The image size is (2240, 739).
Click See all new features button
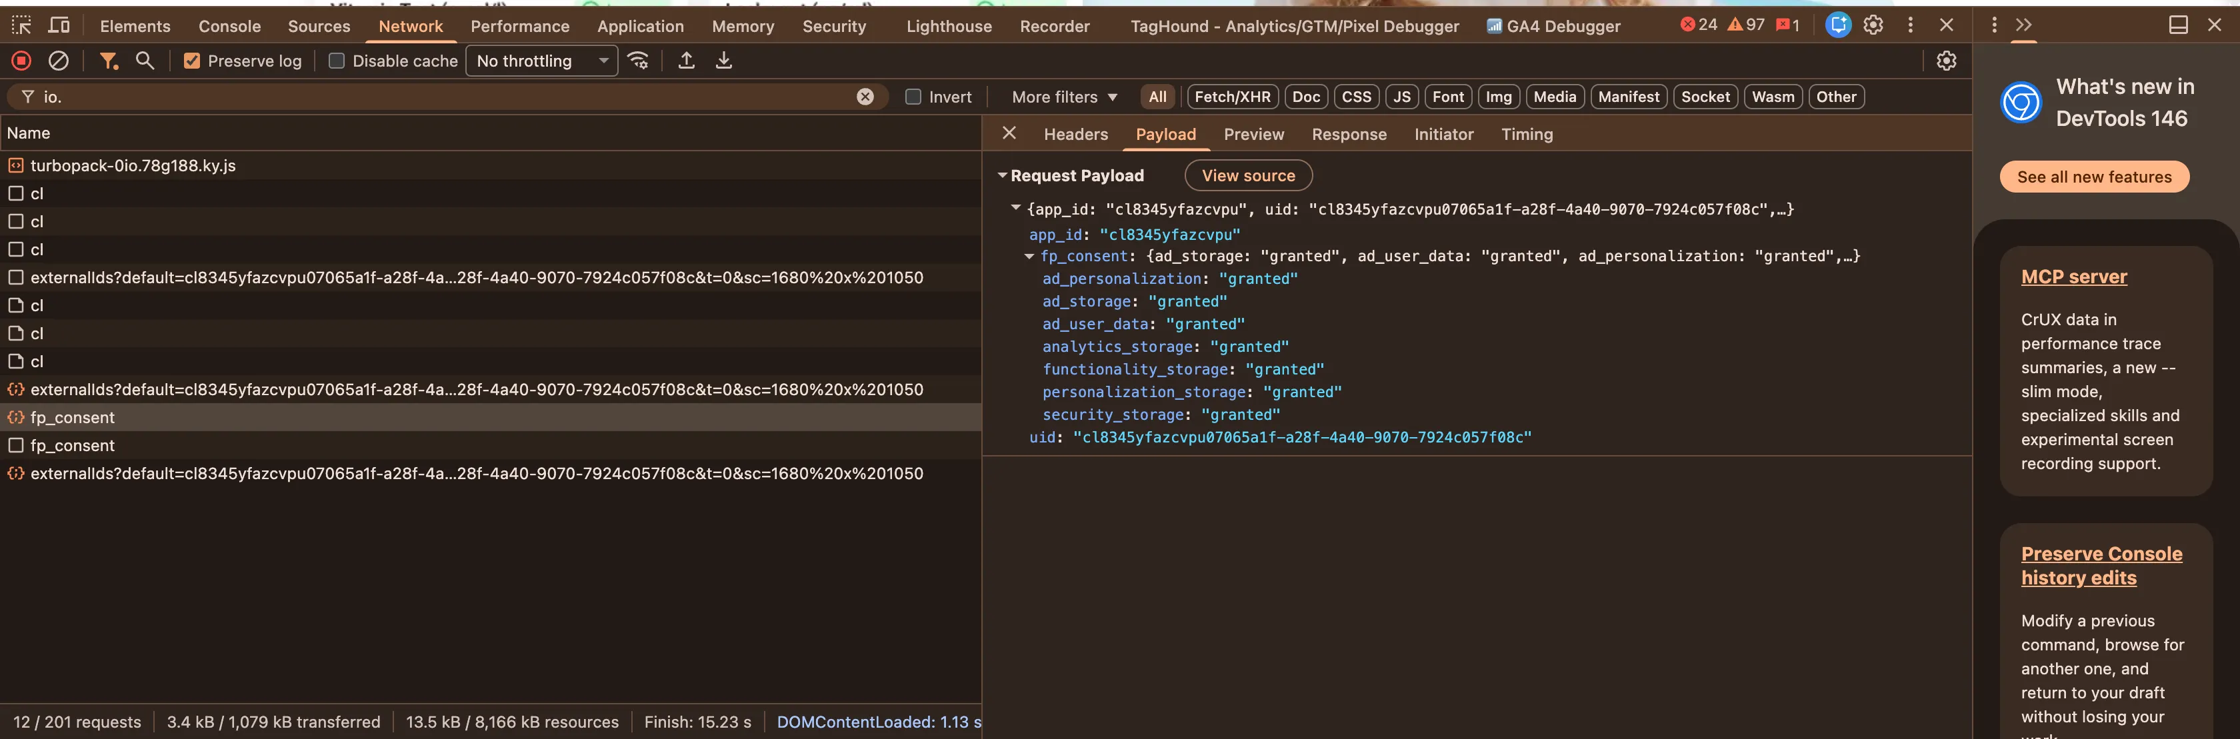2094,177
